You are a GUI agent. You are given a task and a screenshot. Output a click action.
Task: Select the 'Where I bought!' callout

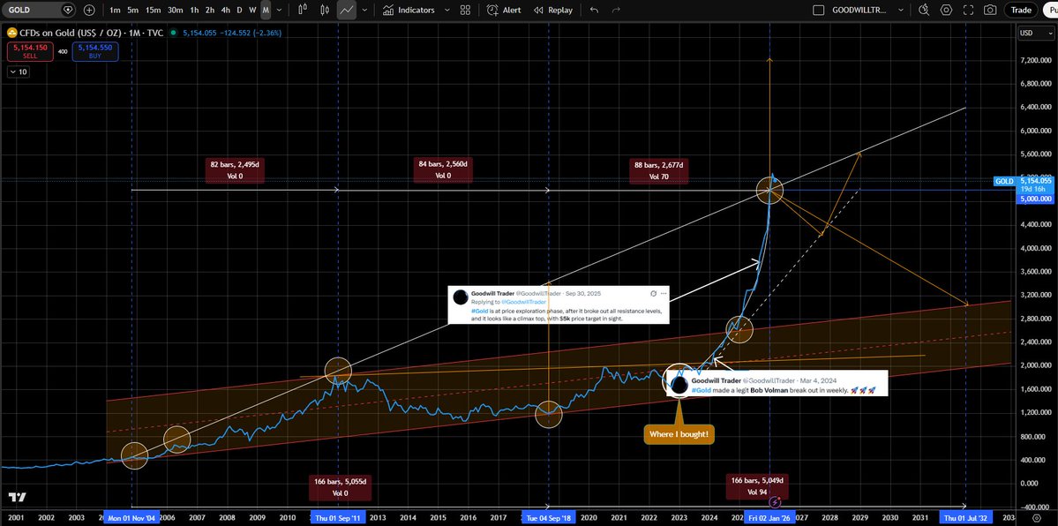(x=679, y=434)
